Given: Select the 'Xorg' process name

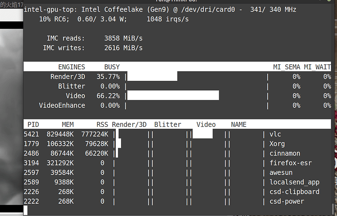Looking at the screenshot, I should [277, 144].
